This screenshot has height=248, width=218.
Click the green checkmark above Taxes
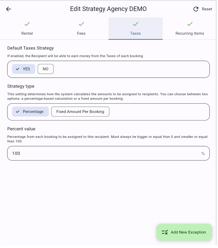point(136,24)
